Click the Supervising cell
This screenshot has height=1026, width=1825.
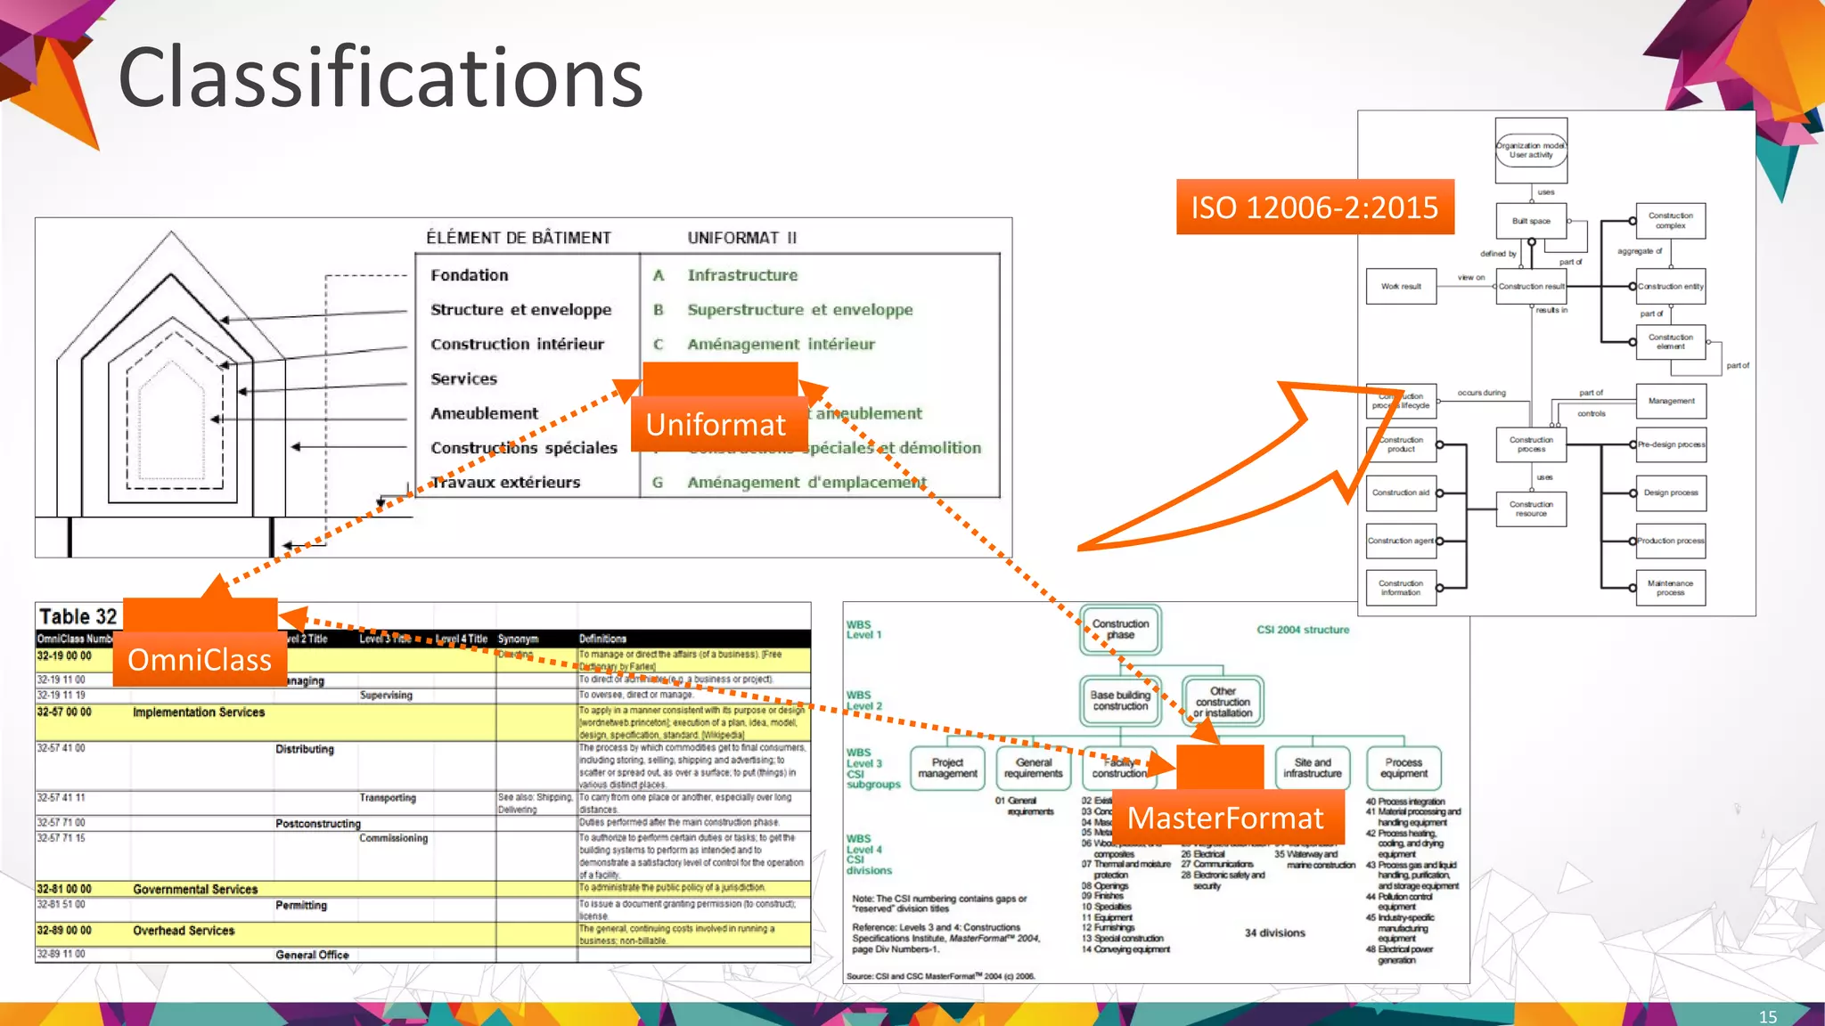click(x=386, y=696)
